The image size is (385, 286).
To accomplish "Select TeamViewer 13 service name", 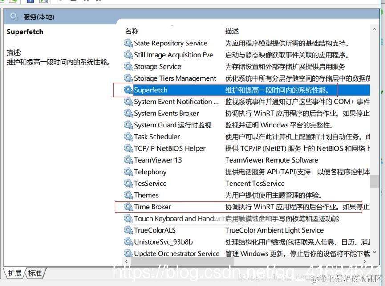I will [x=158, y=160].
